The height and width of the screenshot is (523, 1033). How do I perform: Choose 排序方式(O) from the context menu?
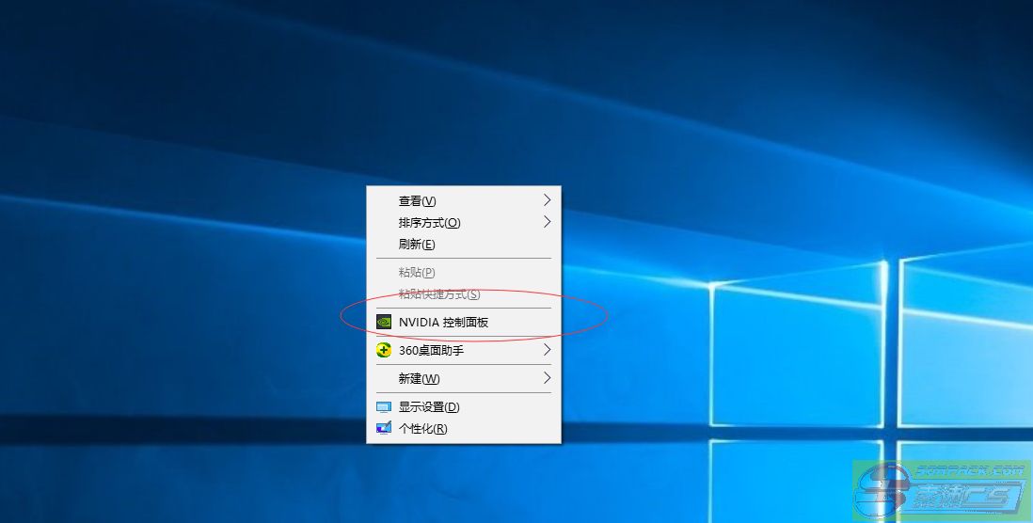click(x=429, y=223)
